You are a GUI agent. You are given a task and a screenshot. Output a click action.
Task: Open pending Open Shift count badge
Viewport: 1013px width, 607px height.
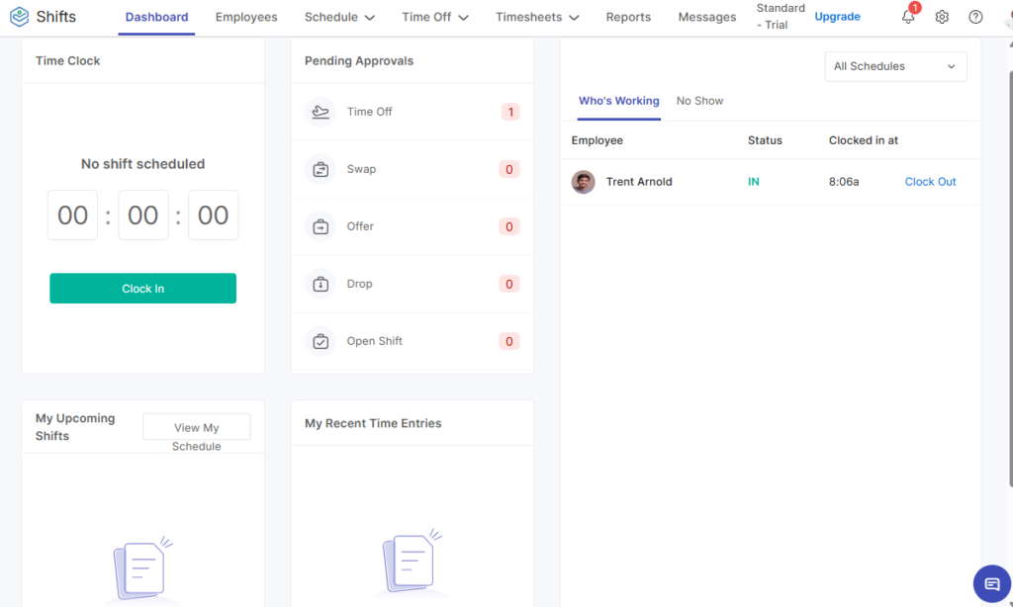click(x=509, y=341)
